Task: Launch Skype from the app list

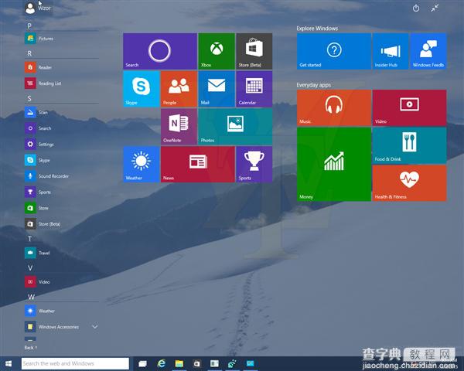Action: tap(37, 160)
